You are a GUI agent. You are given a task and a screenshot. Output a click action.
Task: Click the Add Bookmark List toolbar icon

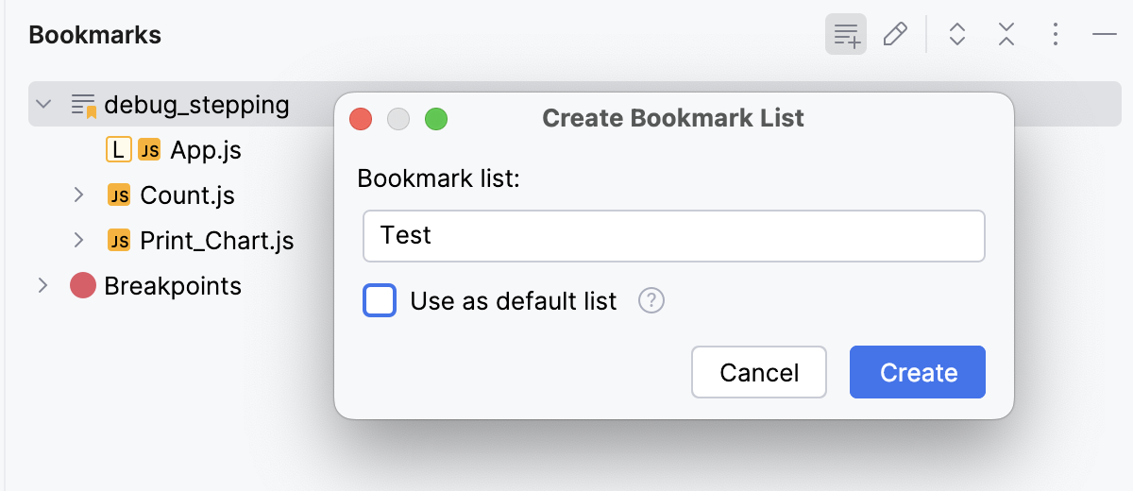[x=846, y=35]
